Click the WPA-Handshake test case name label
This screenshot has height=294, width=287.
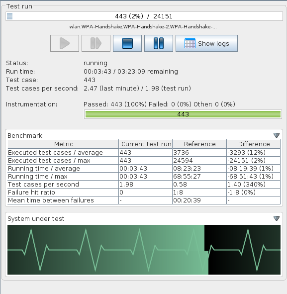tap(143, 27)
